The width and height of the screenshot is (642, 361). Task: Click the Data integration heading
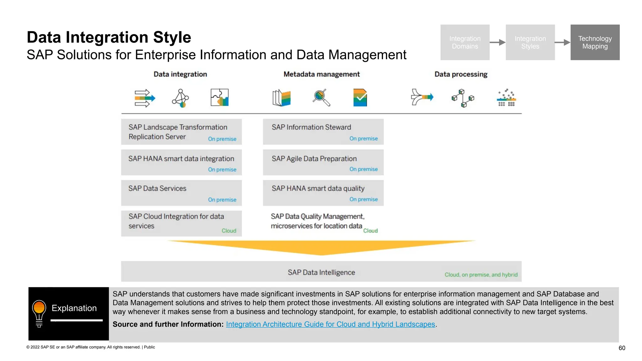pyautogui.click(x=180, y=74)
